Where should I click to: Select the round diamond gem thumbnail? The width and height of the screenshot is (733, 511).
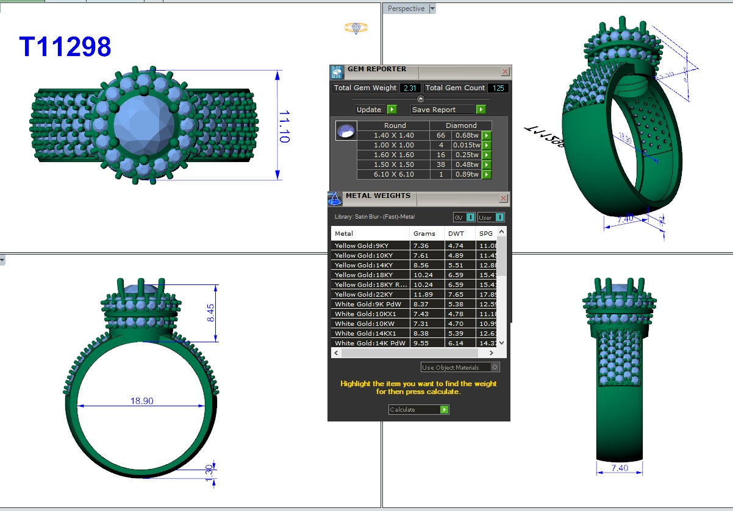(345, 132)
